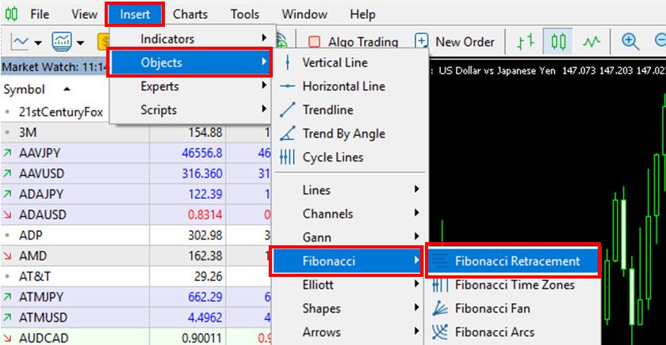This screenshot has width=666, height=345.
Task: Pick the Trendline tool from Objects
Action: point(327,110)
